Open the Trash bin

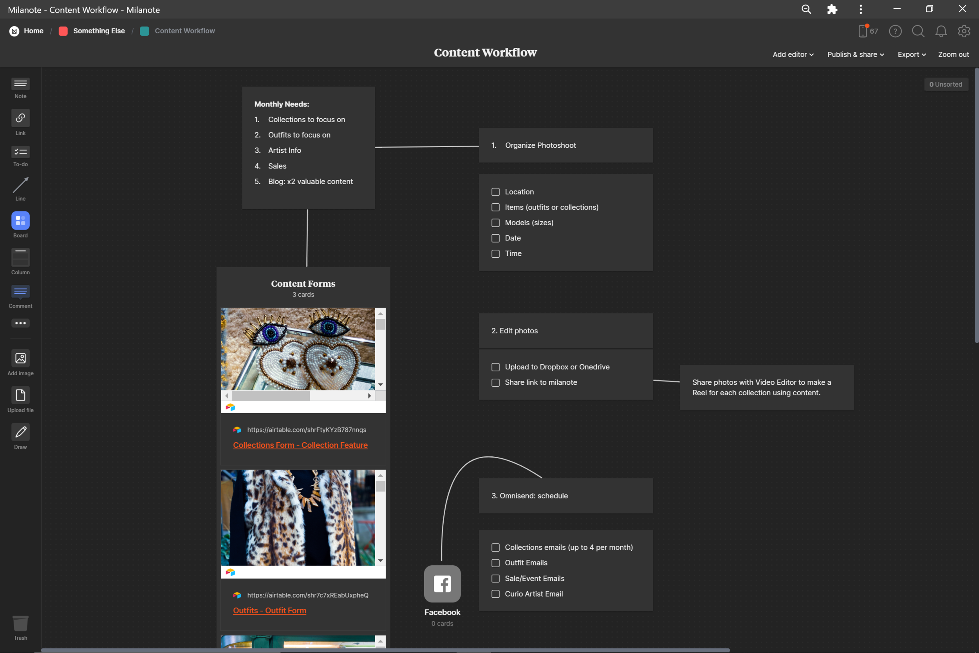point(20,628)
